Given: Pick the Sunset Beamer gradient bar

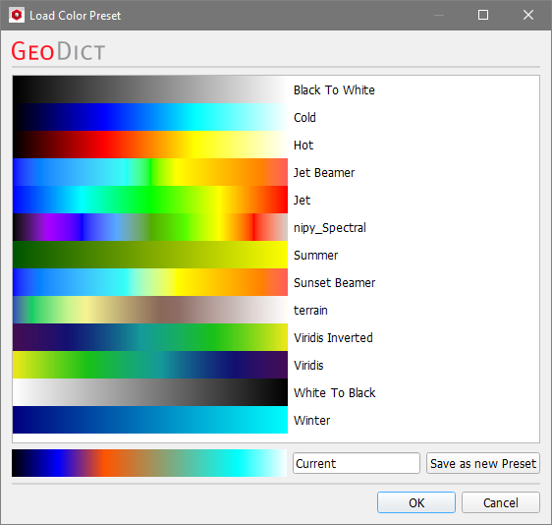Looking at the screenshot, I should pyautogui.click(x=150, y=282).
